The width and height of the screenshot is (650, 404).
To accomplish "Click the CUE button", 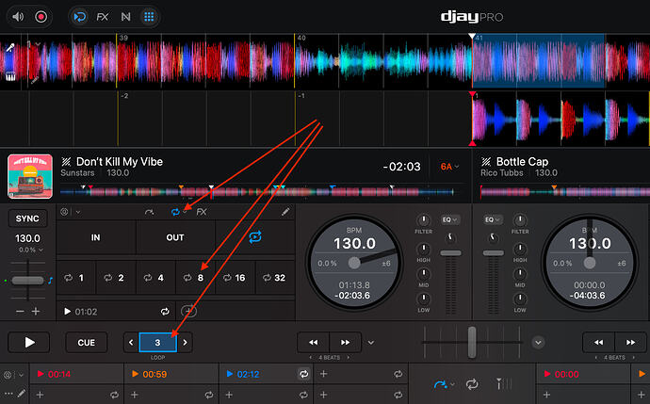I will tap(87, 342).
